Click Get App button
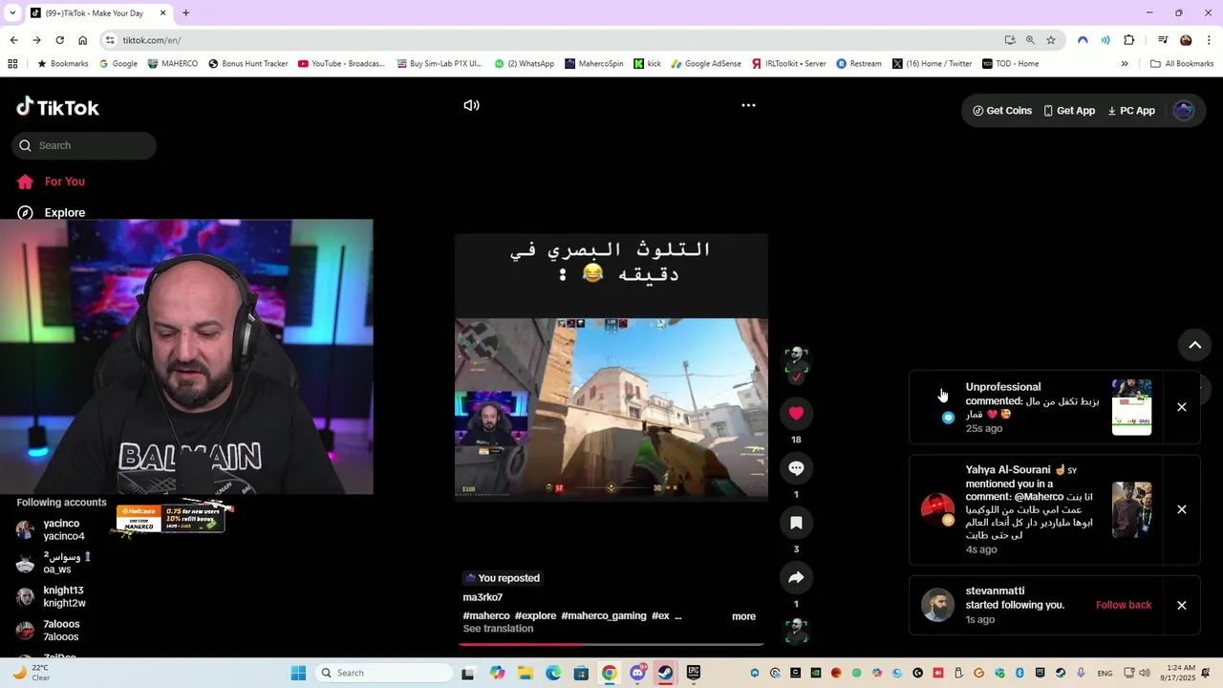 (x=1069, y=111)
